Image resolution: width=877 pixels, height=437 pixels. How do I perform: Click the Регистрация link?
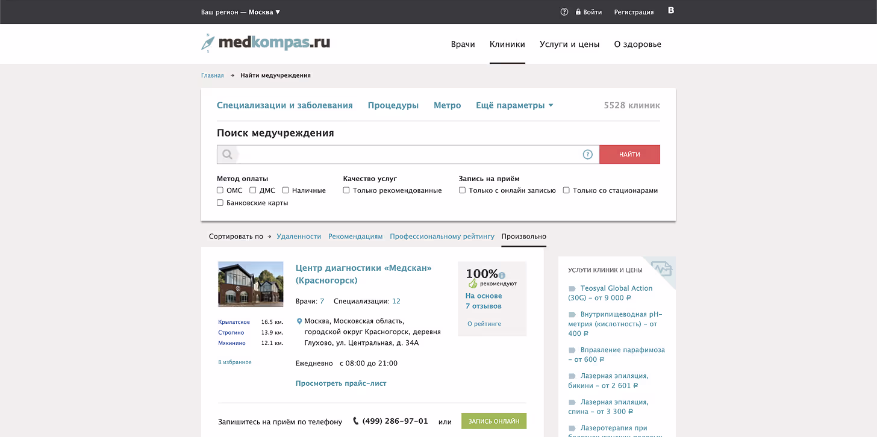coord(634,12)
